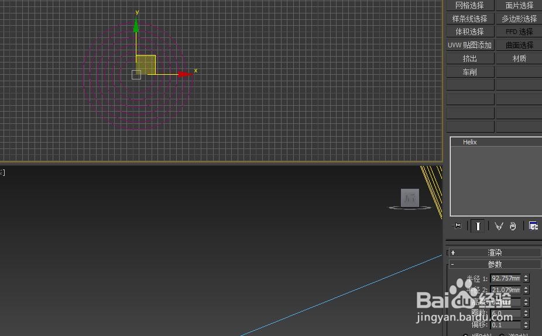
Task: Click the yellow XY plane gizmo square
Action: coord(146,65)
